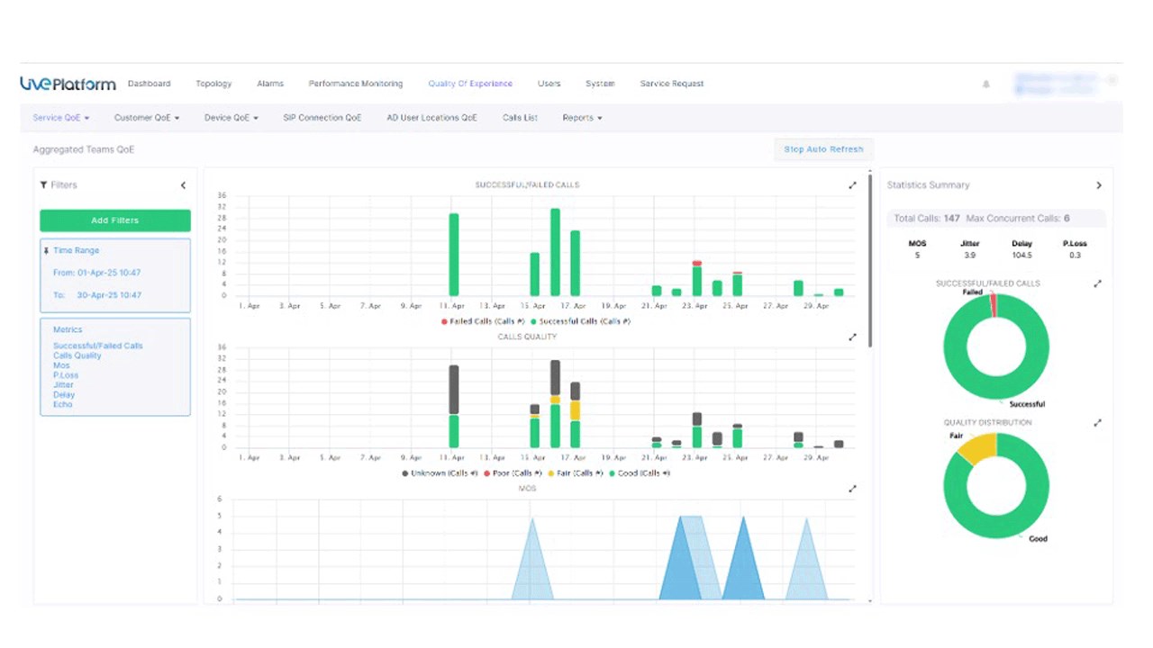Open the Calls List tab

click(520, 118)
